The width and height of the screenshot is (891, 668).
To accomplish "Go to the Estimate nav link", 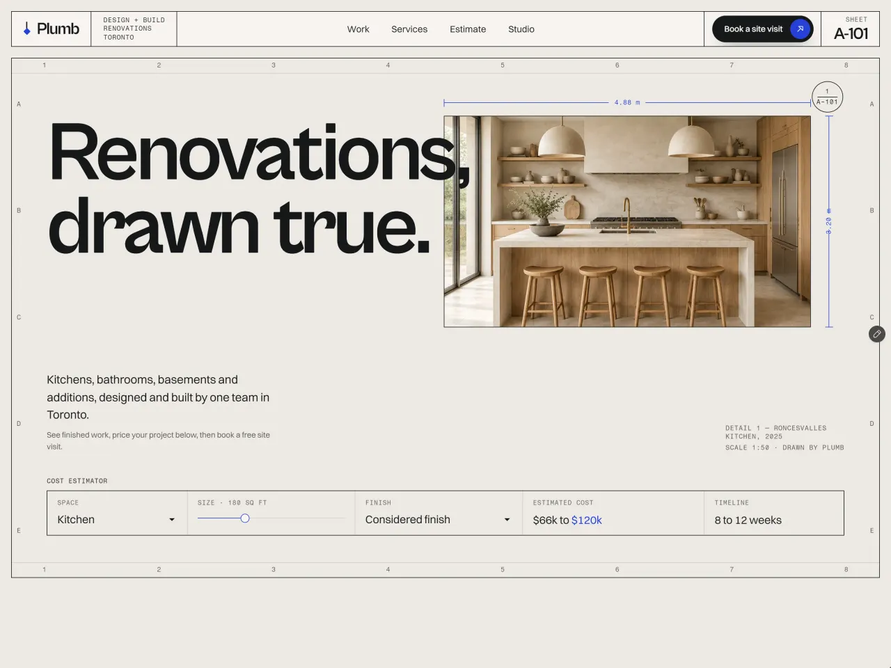I will [468, 29].
